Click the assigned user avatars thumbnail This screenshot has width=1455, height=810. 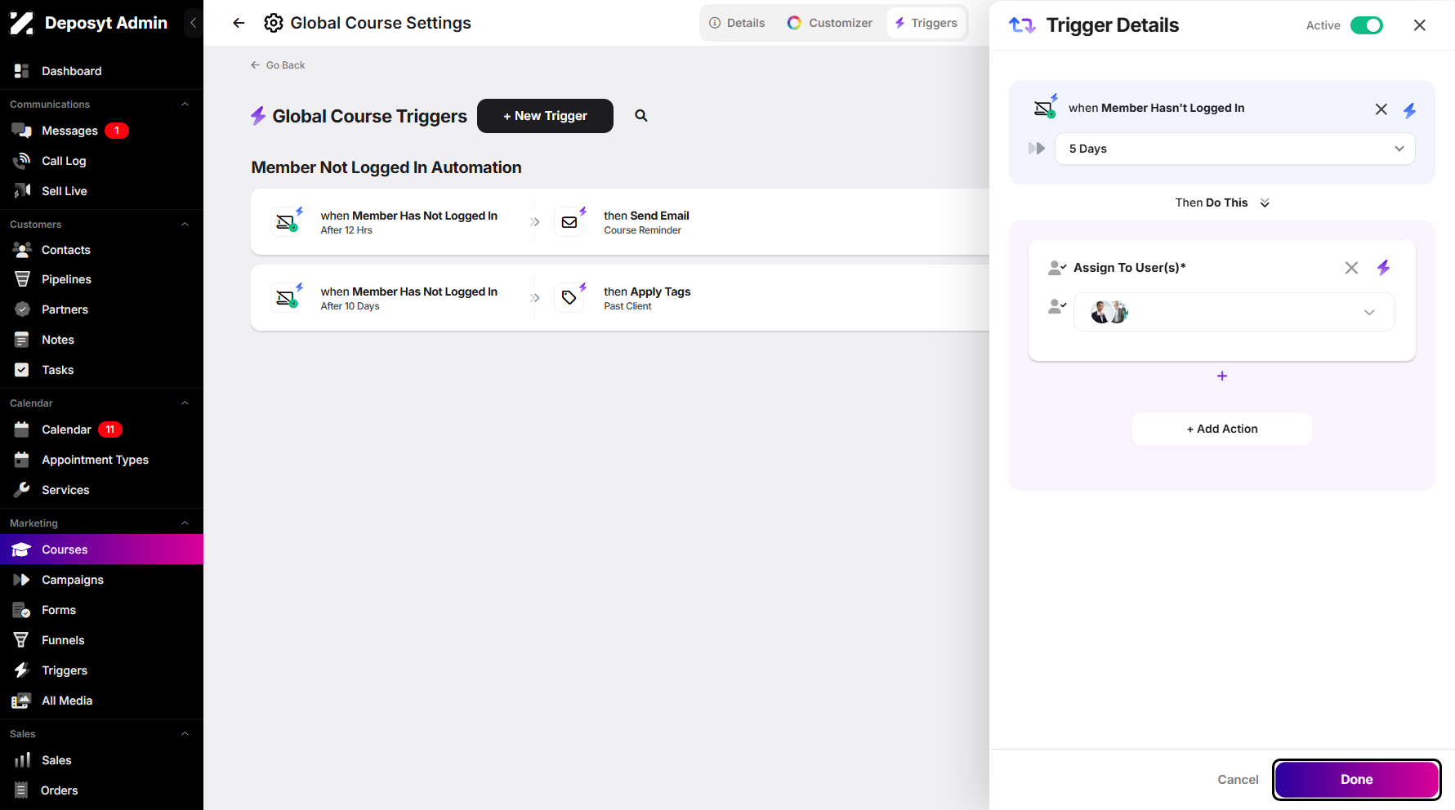point(1109,312)
